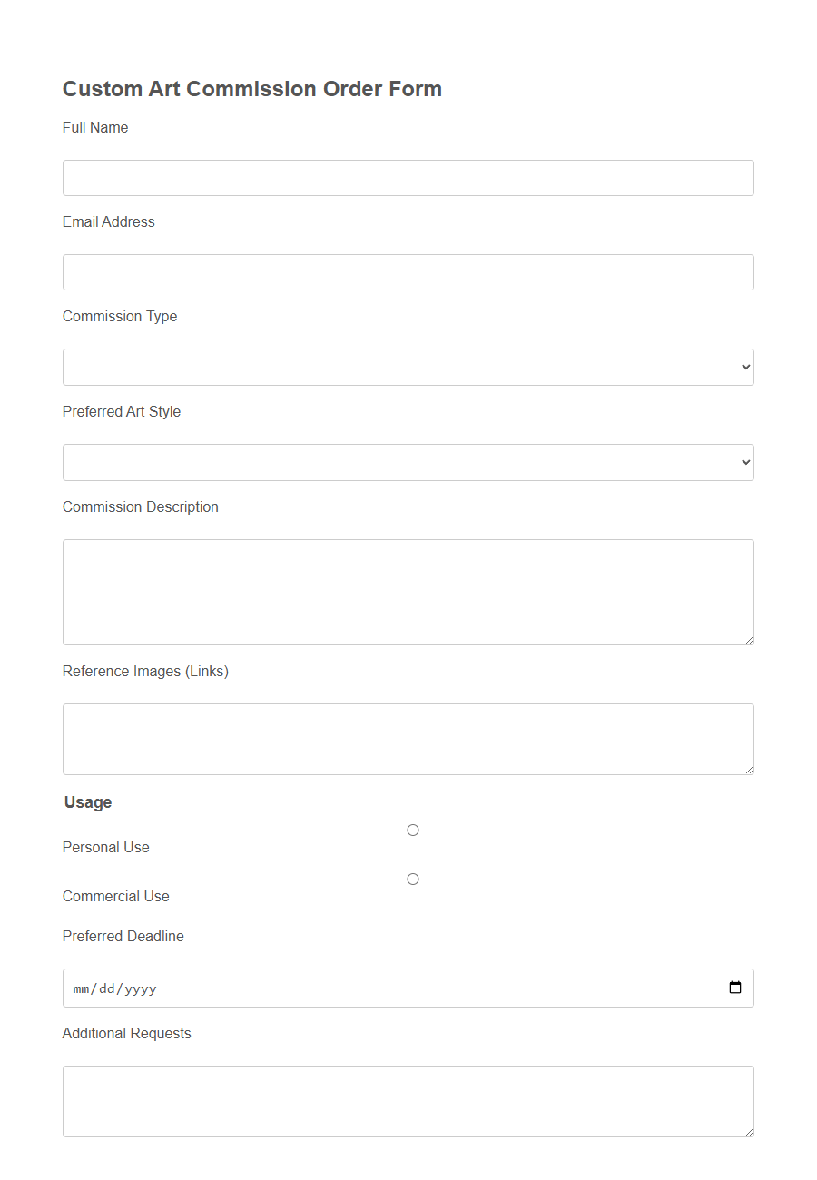The image size is (817, 1180).
Task: Click inside the Additional Requests text area
Action: [408, 1098]
